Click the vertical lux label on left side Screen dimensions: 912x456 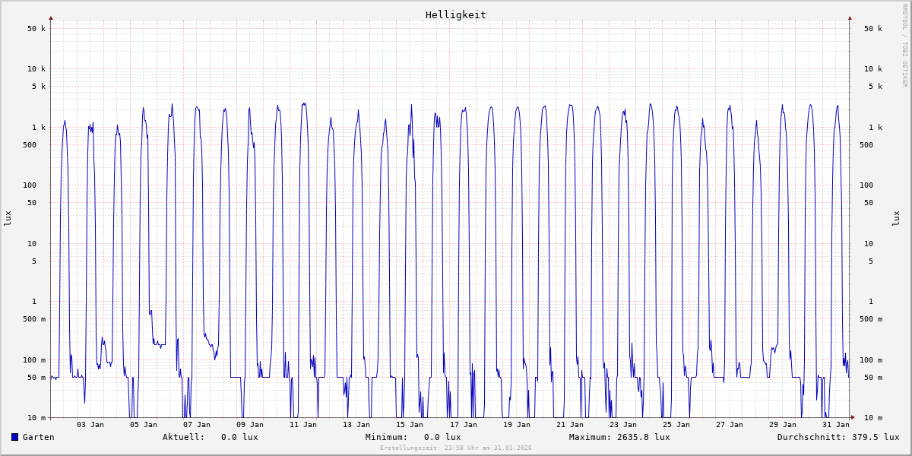tap(8, 218)
